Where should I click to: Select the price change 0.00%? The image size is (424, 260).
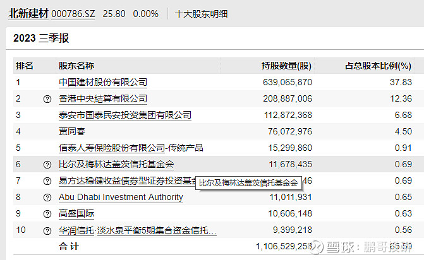[x=146, y=14]
